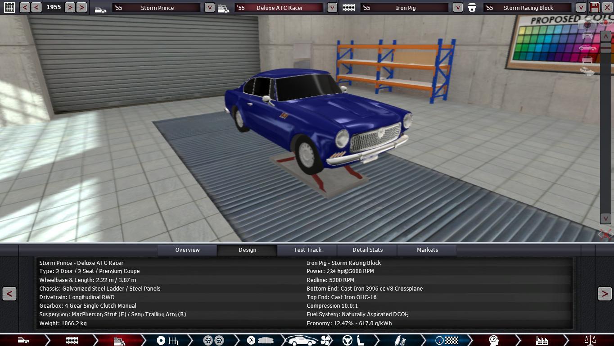Open the suspension spring stage icon

point(398,340)
